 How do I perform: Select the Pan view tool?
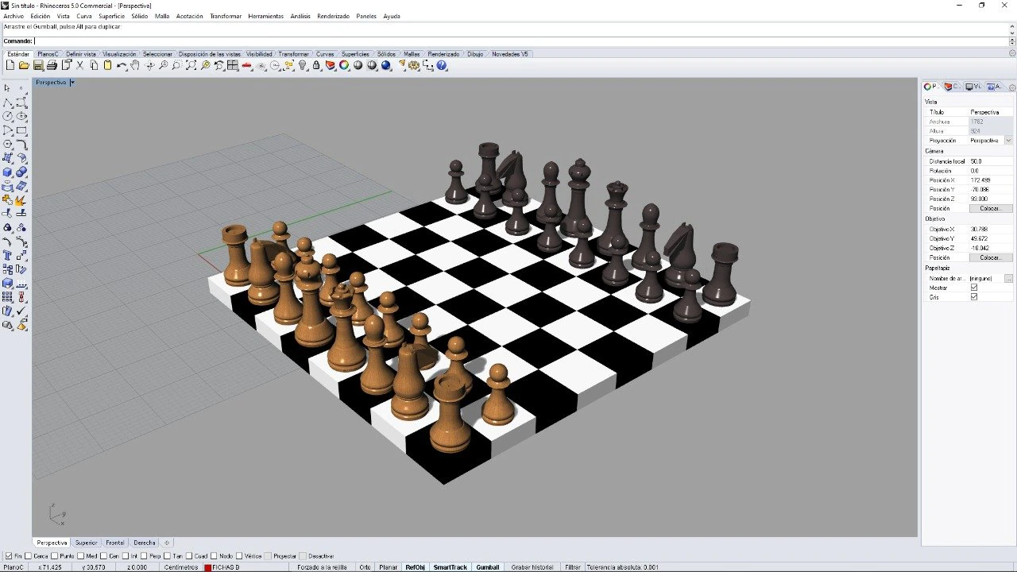(134, 65)
